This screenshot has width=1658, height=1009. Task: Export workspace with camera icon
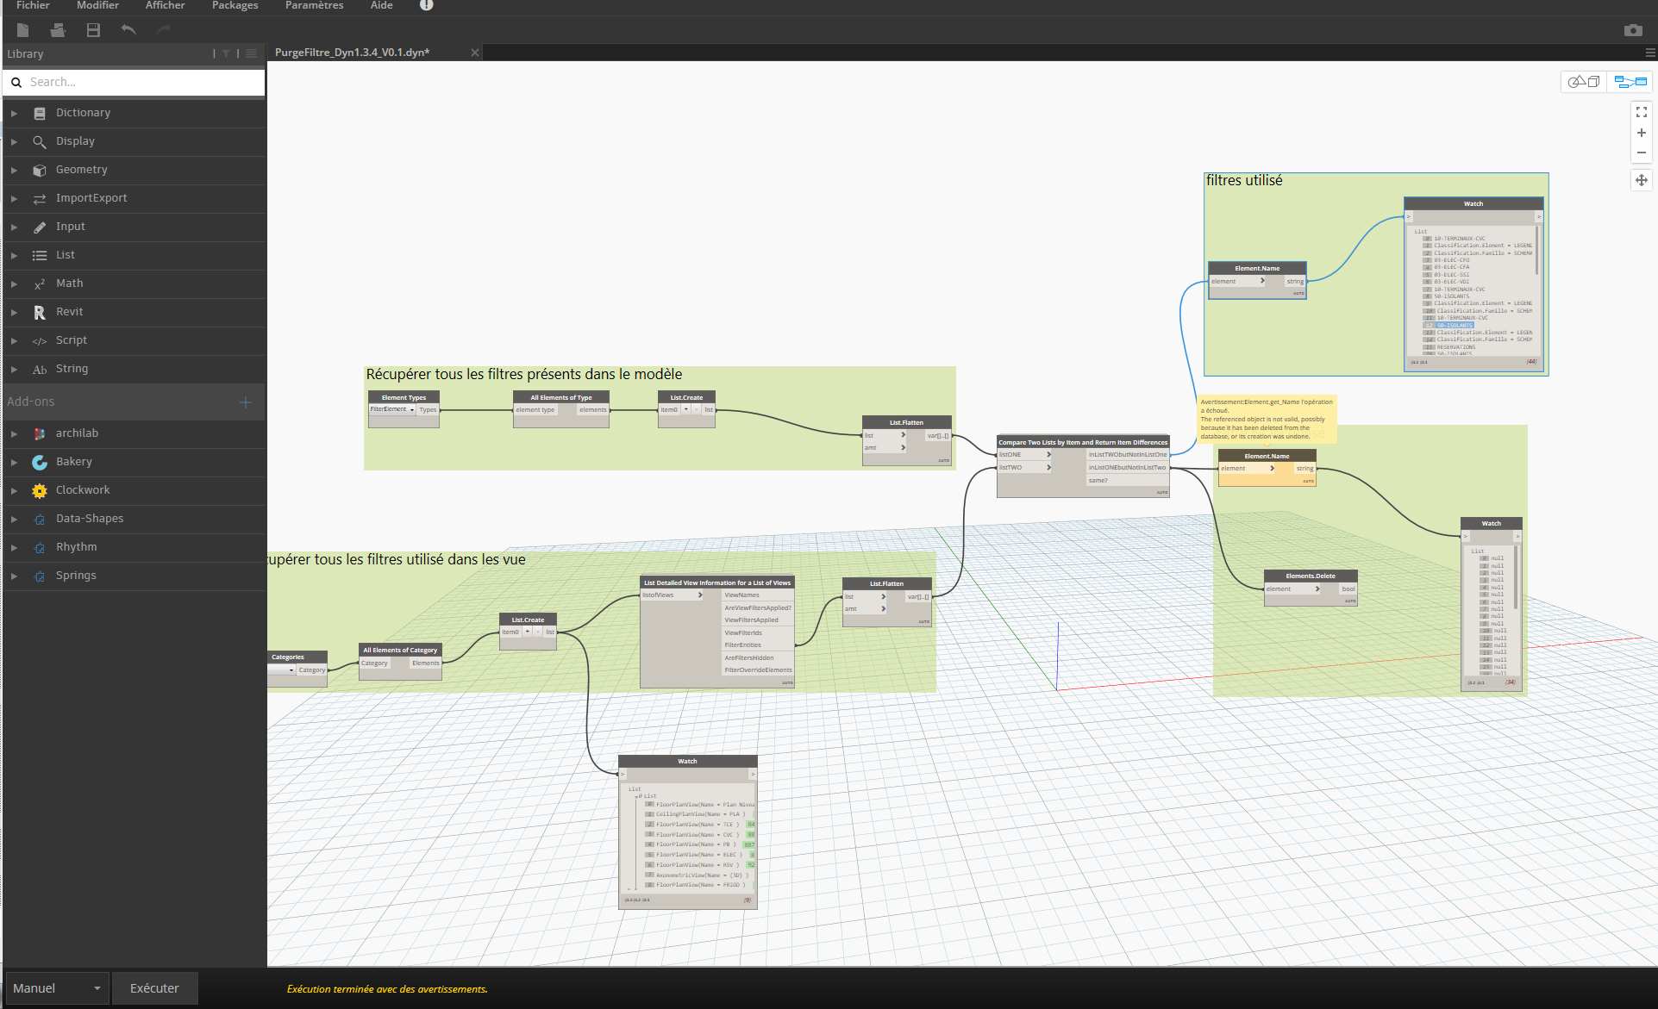(1632, 30)
